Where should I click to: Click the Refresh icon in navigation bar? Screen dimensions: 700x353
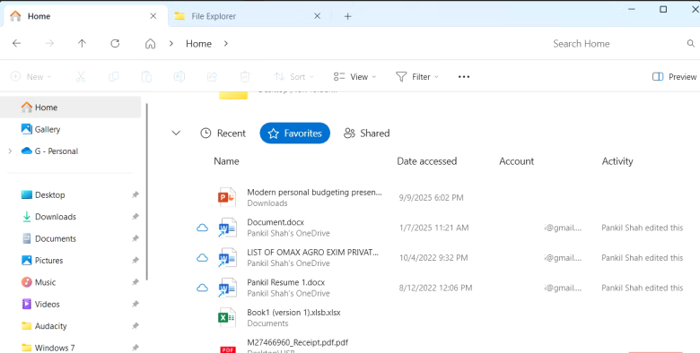(x=115, y=43)
